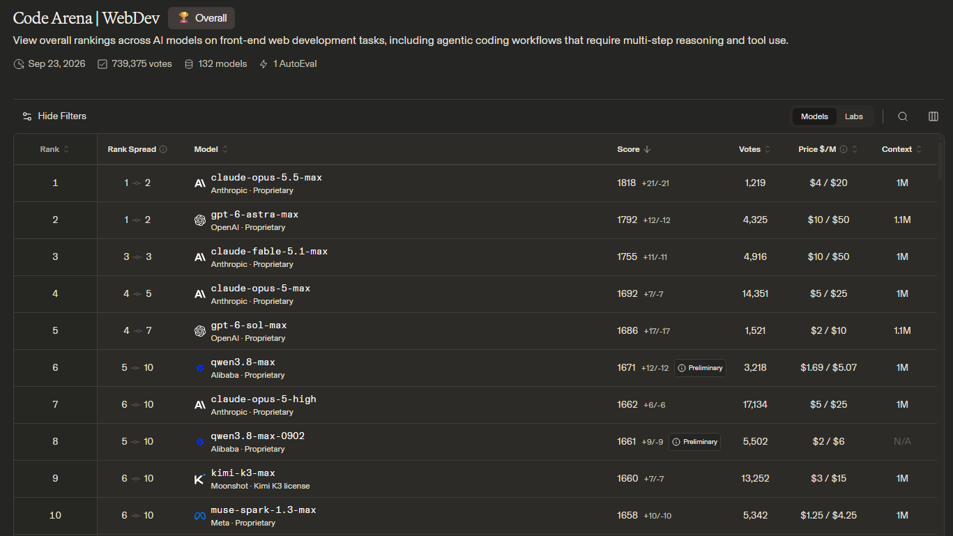Open the kimi-k3-max model link
The image size is (953, 536).
pos(243,473)
